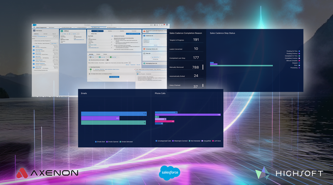Open dropdown arrow beside New Task
Screen dimensions: 333x185
[118, 57]
